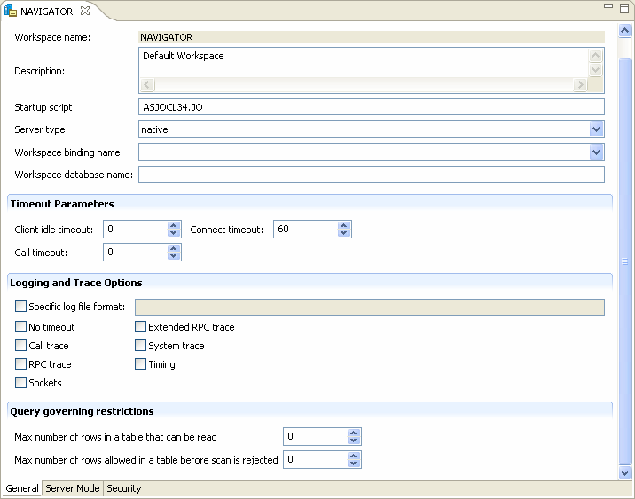Maximize the editor panel

[624, 7]
